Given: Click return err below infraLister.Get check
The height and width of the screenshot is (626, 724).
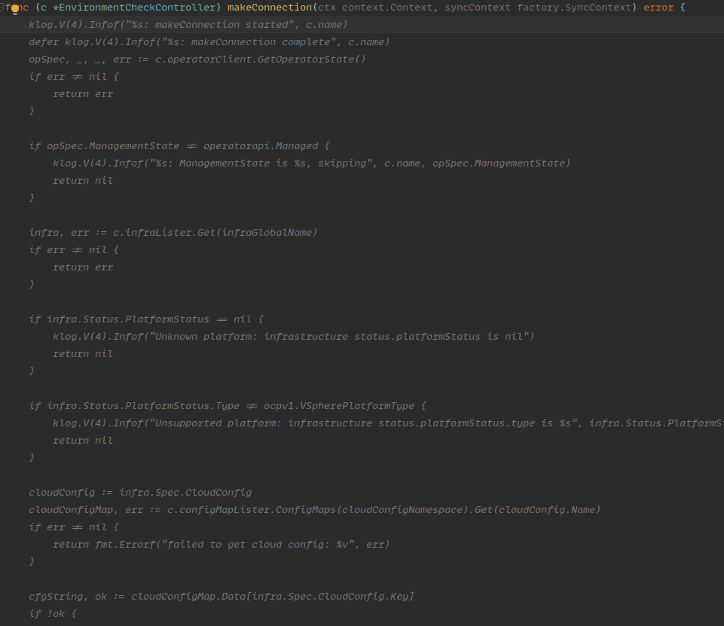Looking at the screenshot, I should [x=83, y=267].
